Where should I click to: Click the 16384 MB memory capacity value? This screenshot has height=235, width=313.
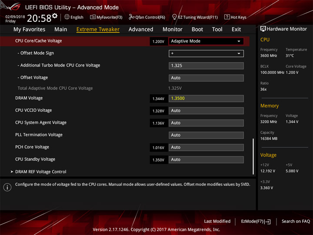[269, 138]
